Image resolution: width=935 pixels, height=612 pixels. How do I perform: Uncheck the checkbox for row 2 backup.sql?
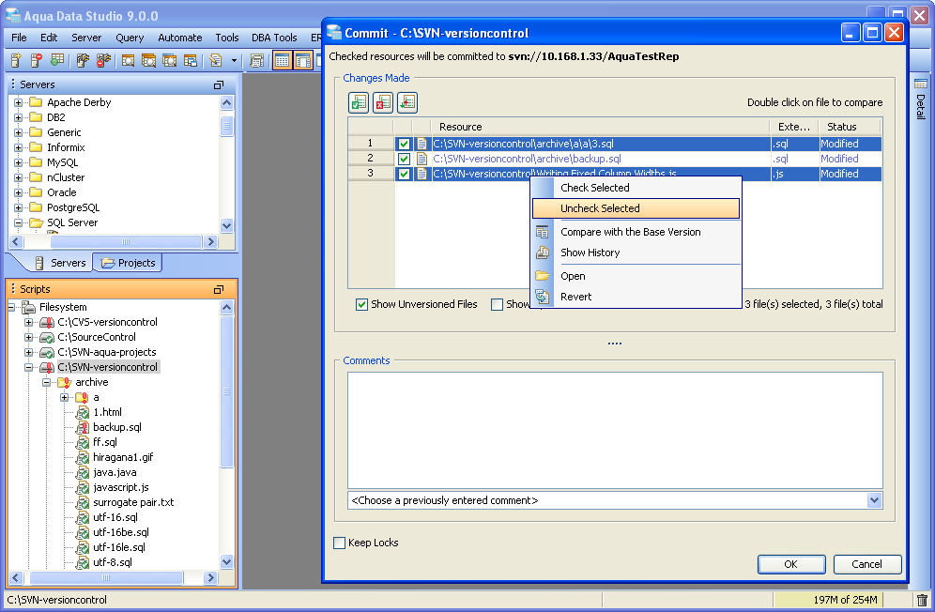[404, 159]
